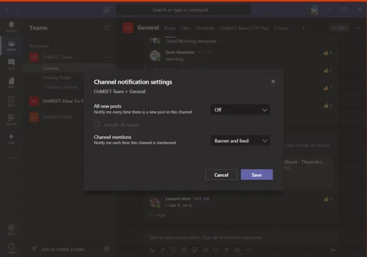
Task: Open the manage teams gear icon
Action: pyautogui.click(x=106, y=249)
